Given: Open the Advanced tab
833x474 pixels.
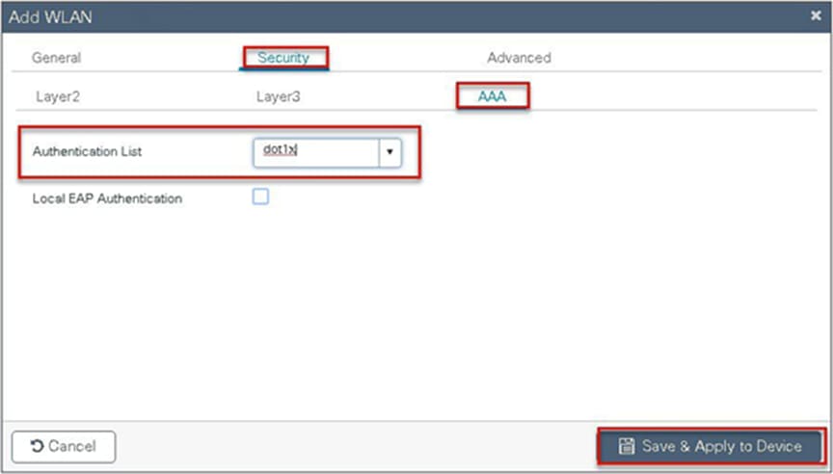Looking at the screenshot, I should (x=519, y=58).
